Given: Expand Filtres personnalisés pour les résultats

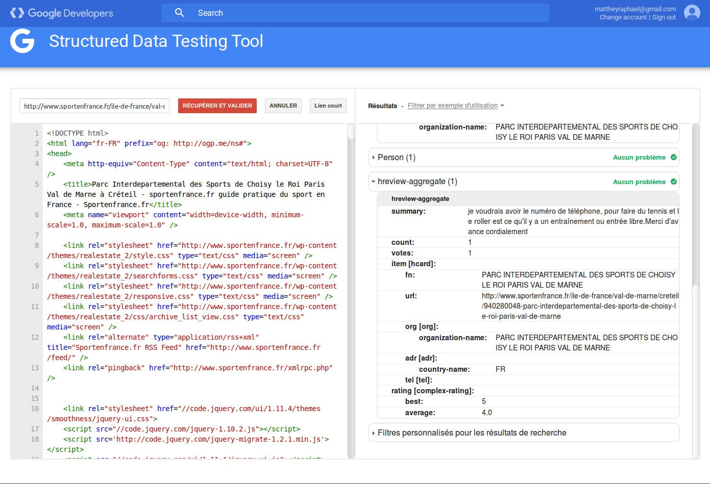Looking at the screenshot, I should (x=524, y=432).
